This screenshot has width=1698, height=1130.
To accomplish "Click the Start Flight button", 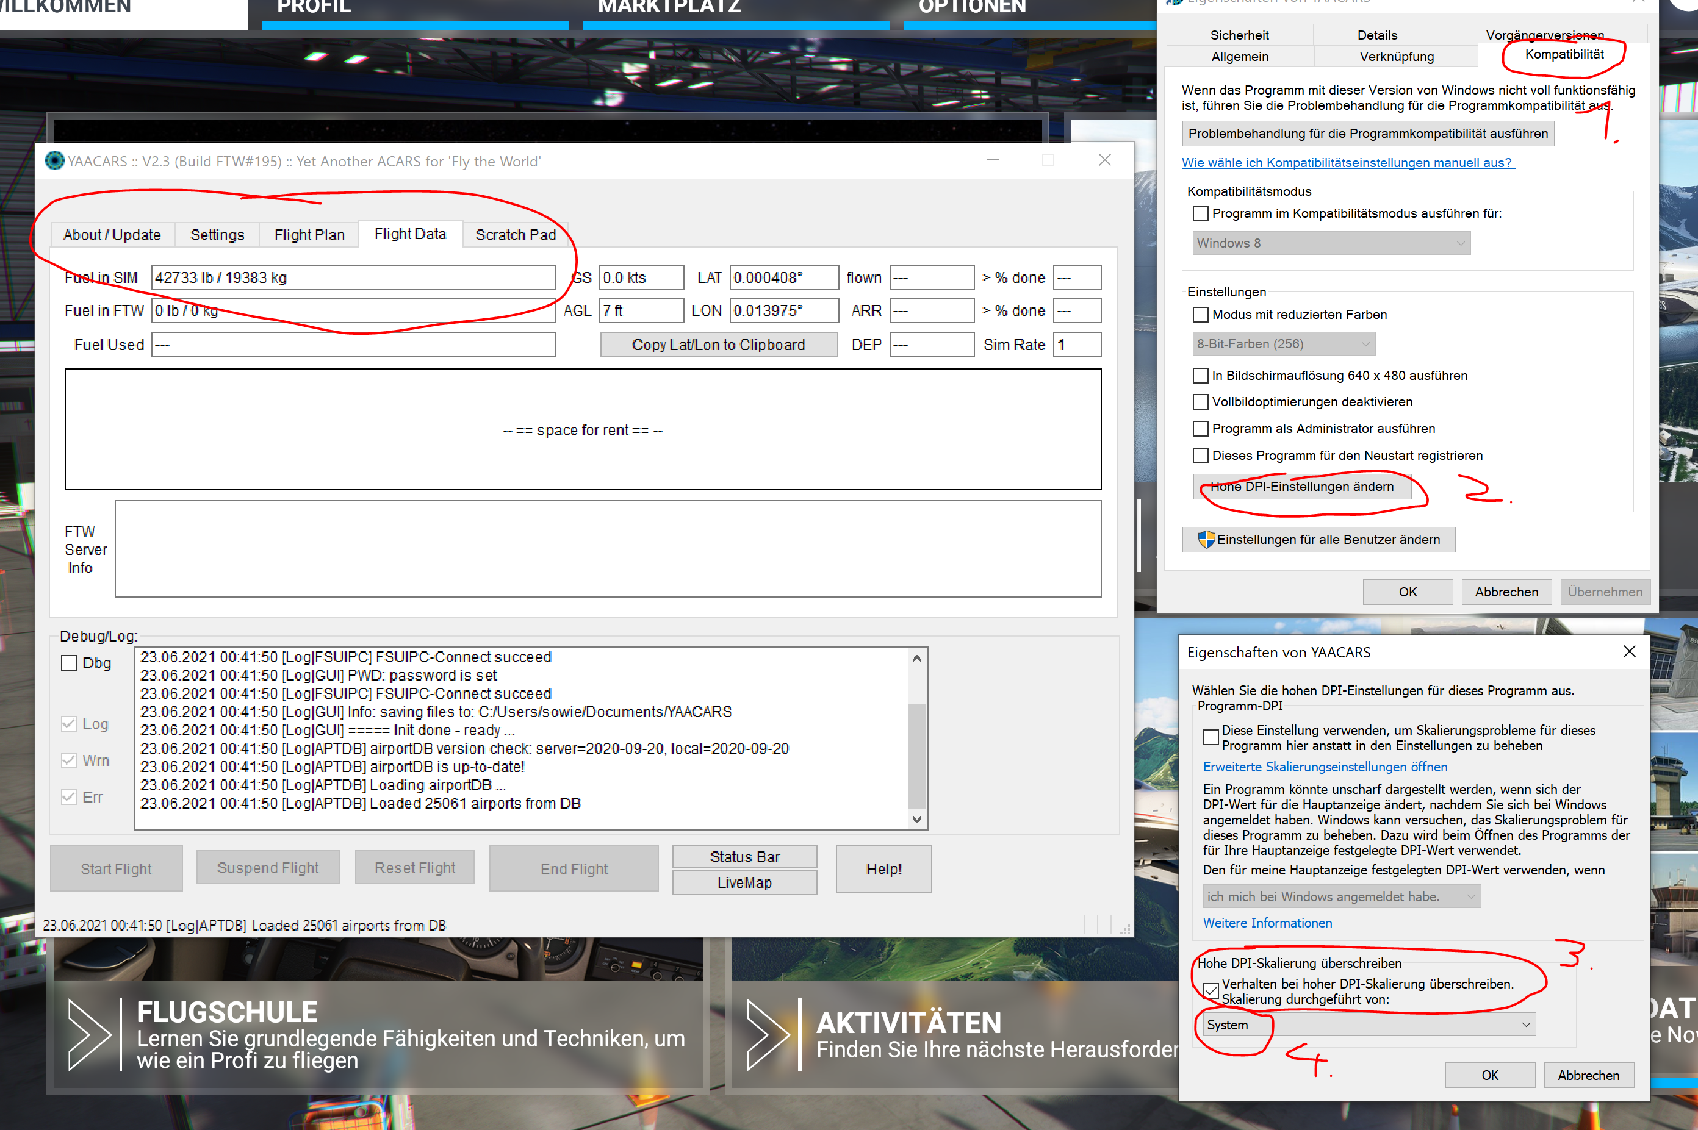I will 116,868.
